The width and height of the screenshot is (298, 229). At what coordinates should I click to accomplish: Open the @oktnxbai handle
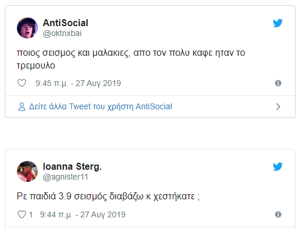(62, 33)
